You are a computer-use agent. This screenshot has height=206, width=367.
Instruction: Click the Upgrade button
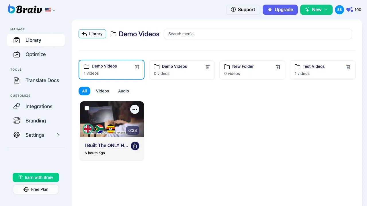click(280, 10)
